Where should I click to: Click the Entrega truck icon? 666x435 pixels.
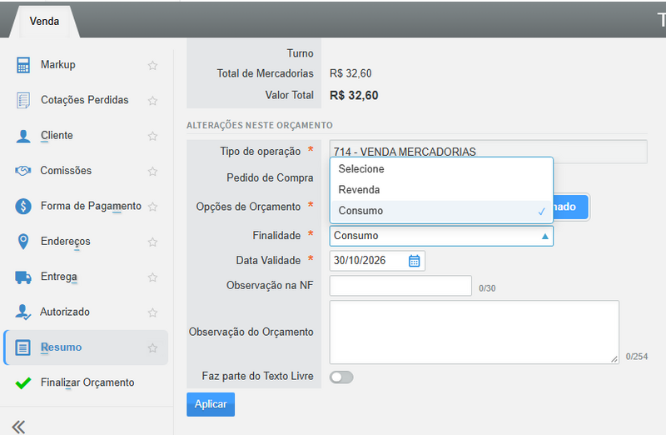pyautogui.click(x=23, y=277)
